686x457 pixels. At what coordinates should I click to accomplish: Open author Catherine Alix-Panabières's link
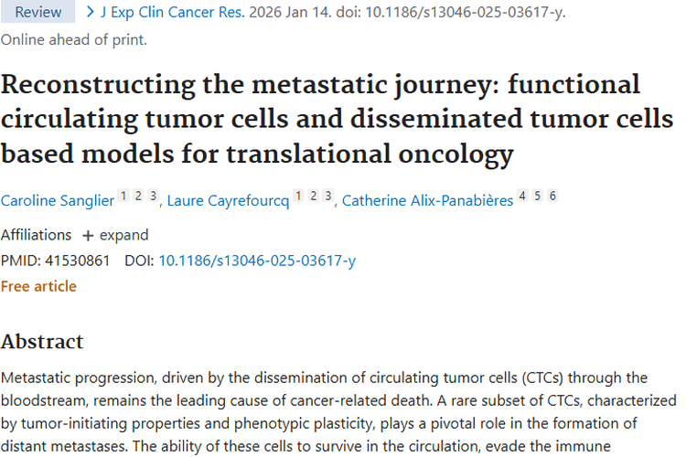coord(427,201)
